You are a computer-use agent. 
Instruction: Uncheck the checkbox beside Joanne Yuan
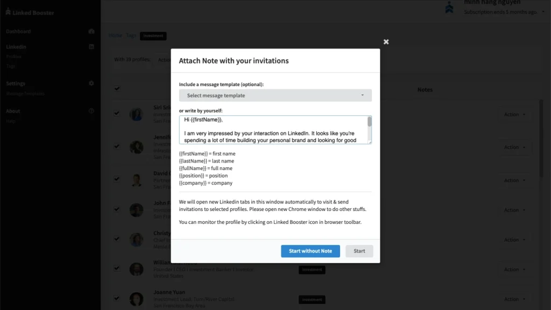(117, 299)
